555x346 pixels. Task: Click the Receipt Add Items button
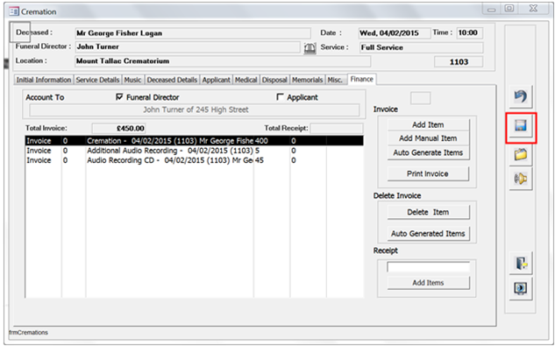(428, 283)
